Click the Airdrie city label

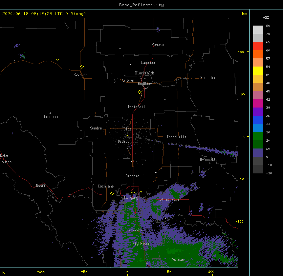132,176
